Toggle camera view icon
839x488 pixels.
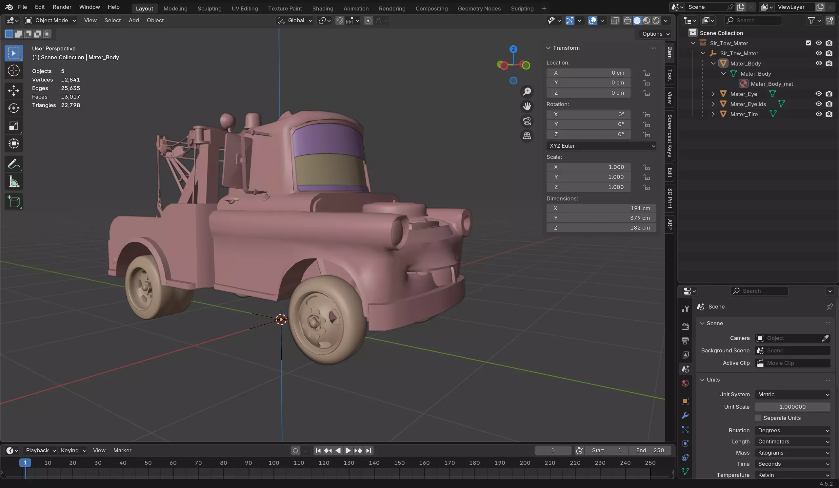(527, 121)
